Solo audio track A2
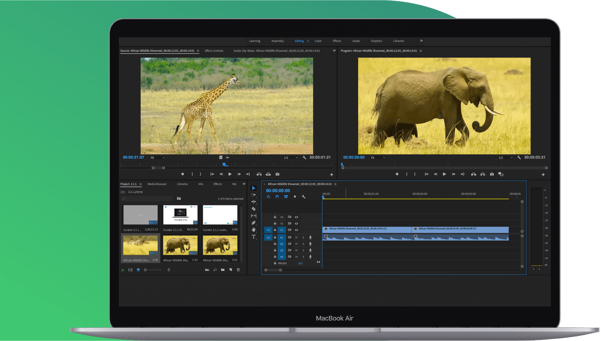The height and width of the screenshot is (341, 601). click(303, 244)
